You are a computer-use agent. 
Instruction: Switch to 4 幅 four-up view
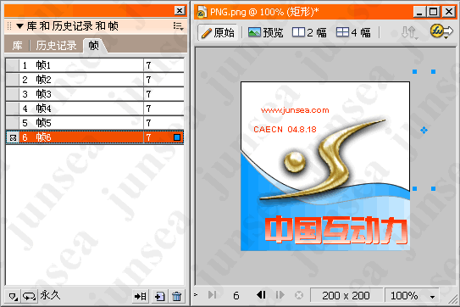point(353,32)
